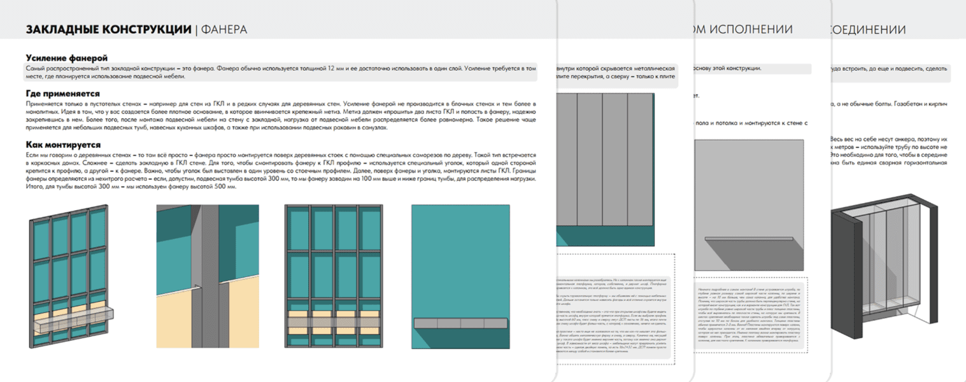Viewport: 966px width, 382px height.
Task: Open the front-view frame wall with plywood strip illustration
Action: click(x=335, y=277)
